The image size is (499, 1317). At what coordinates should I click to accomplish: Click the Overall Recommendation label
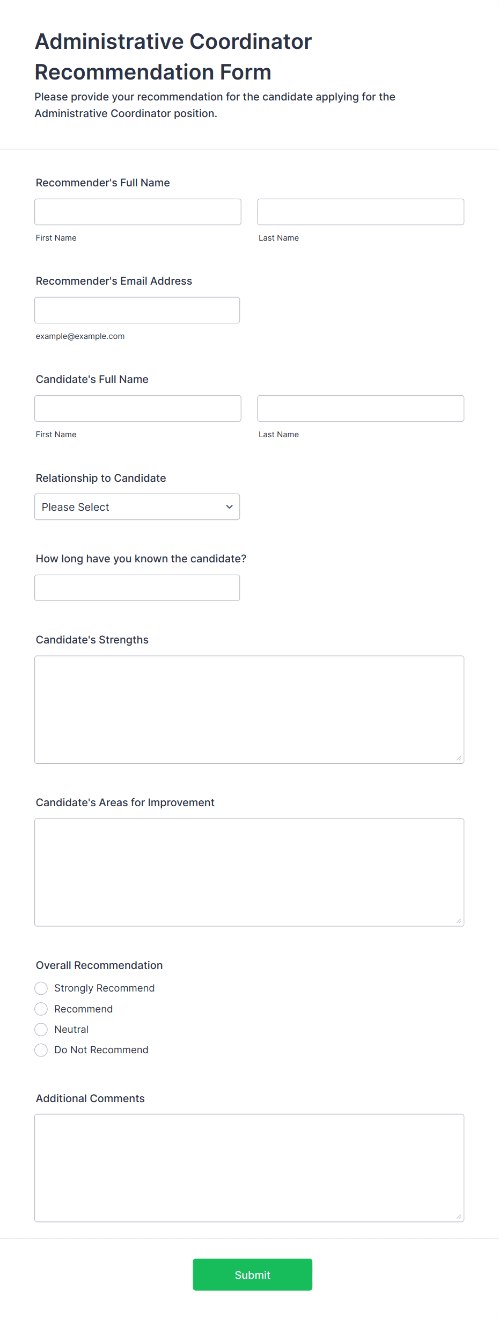[99, 965]
